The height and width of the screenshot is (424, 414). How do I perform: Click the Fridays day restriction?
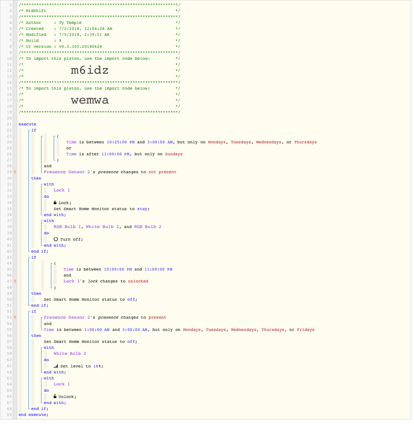(x=305, y=330)
